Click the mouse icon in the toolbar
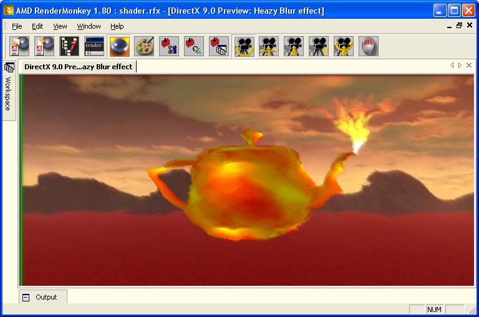Screen dimensions: 479x317 coord(369,46)
